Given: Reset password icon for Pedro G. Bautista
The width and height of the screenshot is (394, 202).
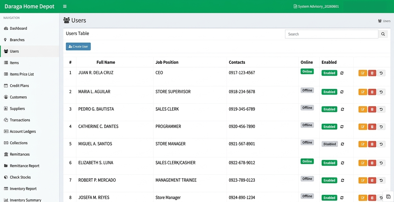Looking at the screenshot, I should pos(381,109).
